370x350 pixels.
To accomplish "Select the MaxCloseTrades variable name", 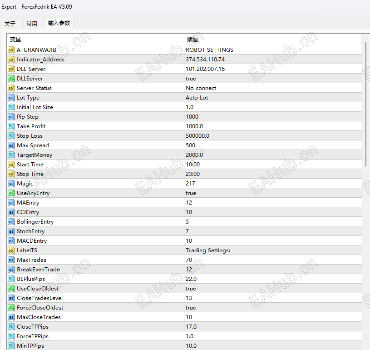I will click(39, 317).
